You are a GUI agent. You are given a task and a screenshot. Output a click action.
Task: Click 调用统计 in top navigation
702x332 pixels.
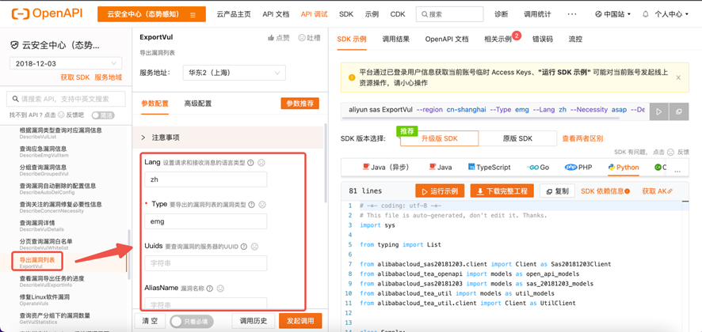[x=537, y=14]
